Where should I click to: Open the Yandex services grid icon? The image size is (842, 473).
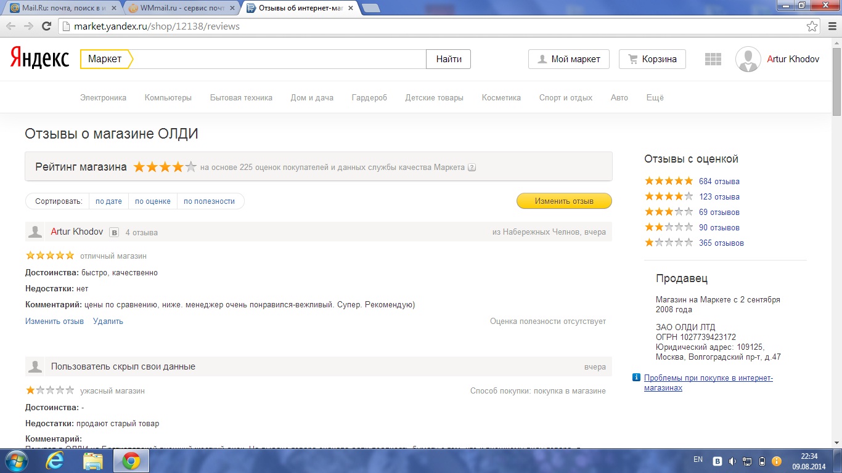(x=713, y=59)
